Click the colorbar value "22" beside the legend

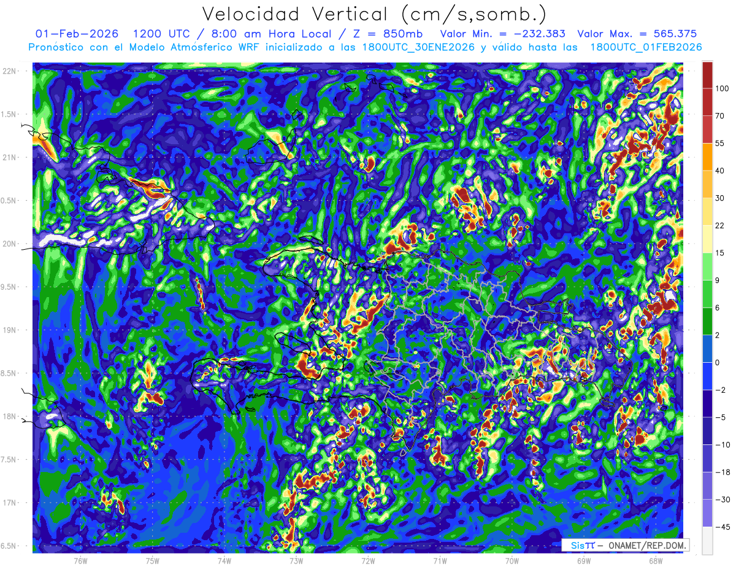(720, 225)
